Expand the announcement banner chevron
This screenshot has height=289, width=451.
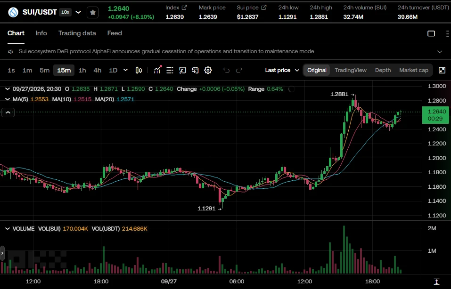(440, 52)
